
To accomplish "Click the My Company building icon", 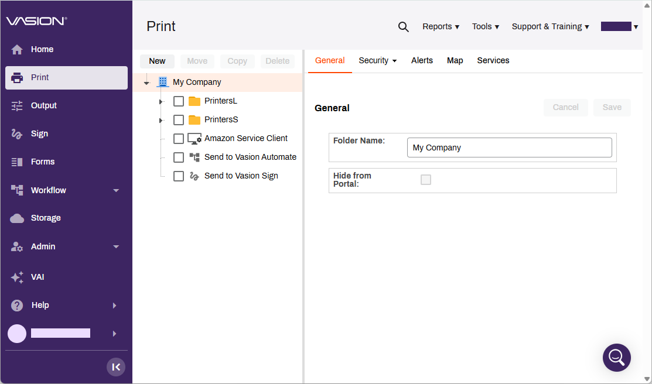I will pos(163,82).
